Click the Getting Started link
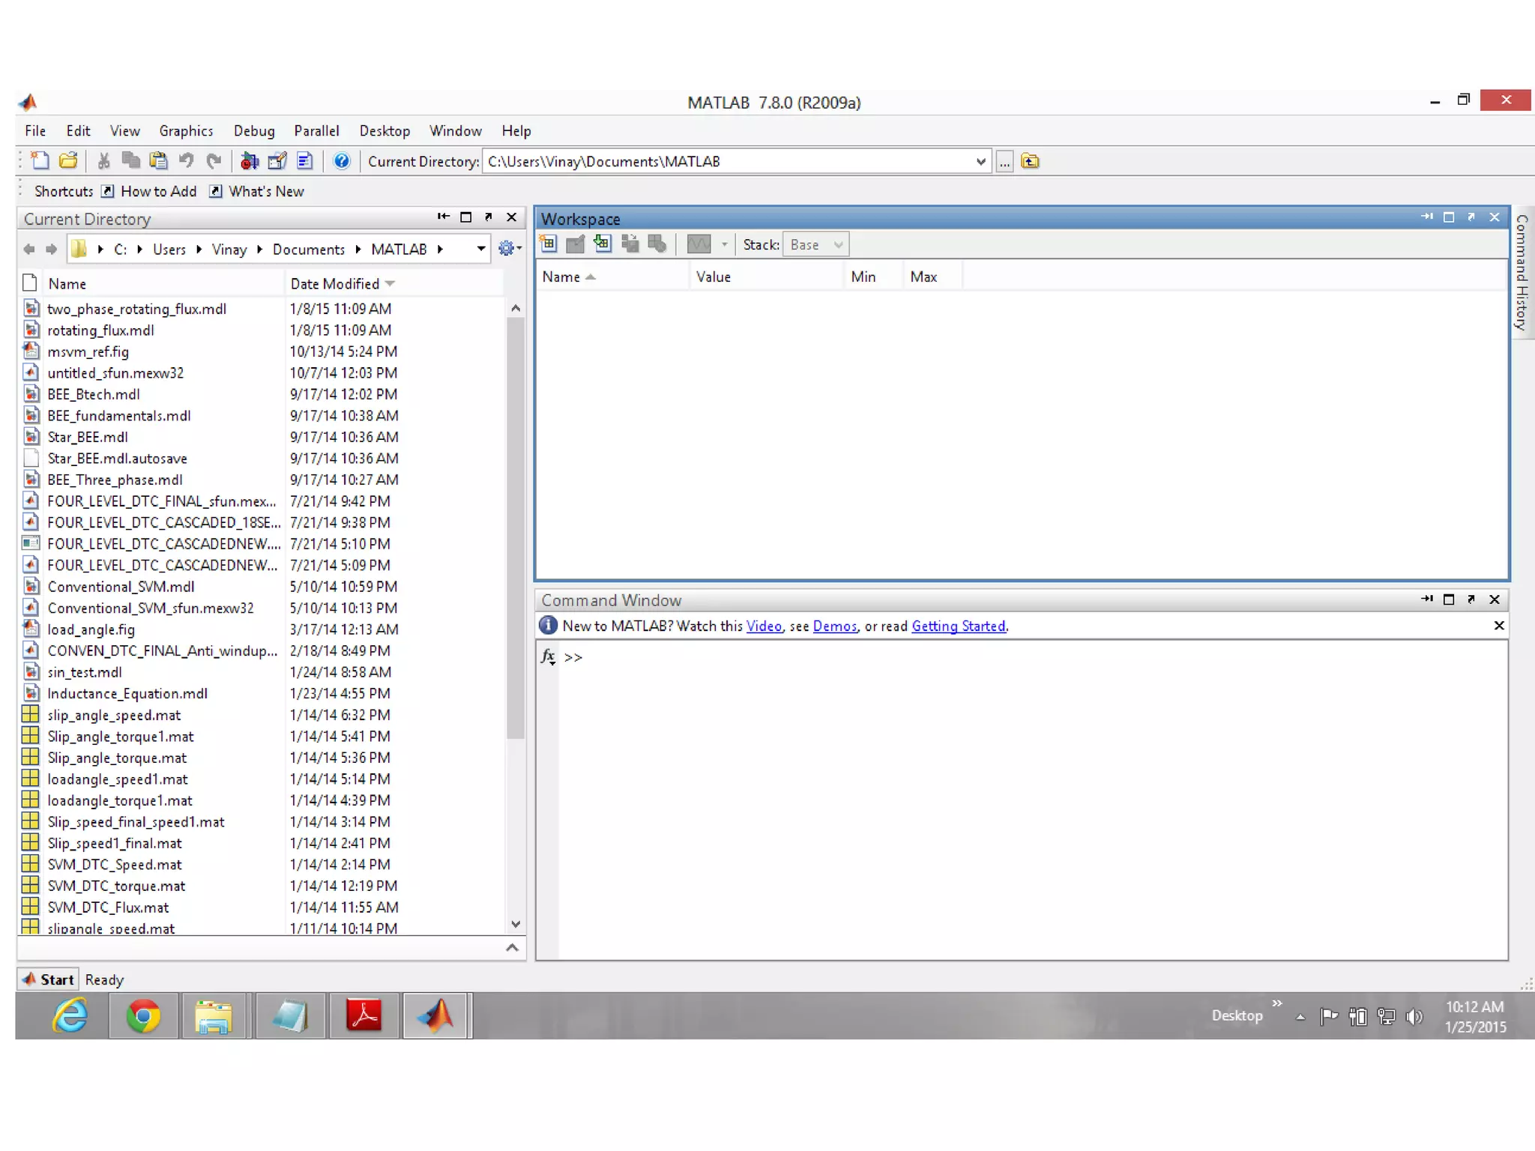The height and width of the screenshot is (1151, 1535). tap(958, 626)
